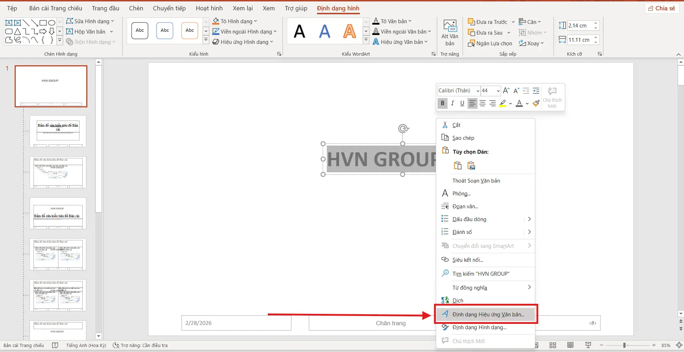Click increase font size icon in mini toolbar
684x352 pixels.
(x=506, y=91)
